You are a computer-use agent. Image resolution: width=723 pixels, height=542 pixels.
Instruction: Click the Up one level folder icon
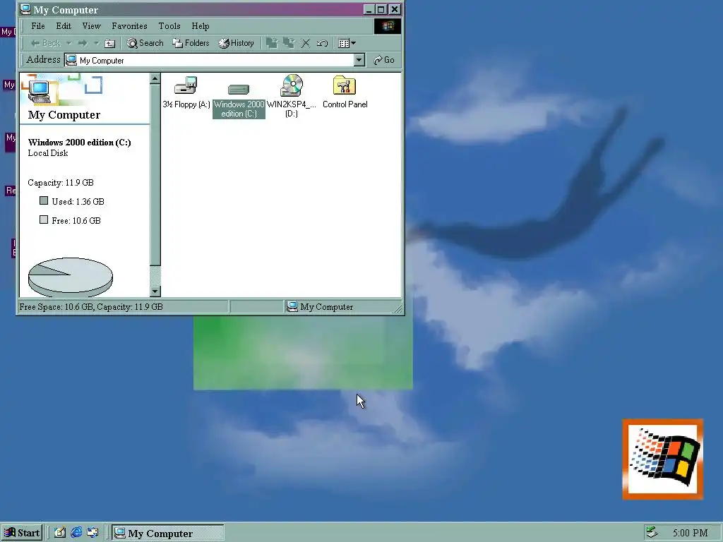click(x=109, y=43)
